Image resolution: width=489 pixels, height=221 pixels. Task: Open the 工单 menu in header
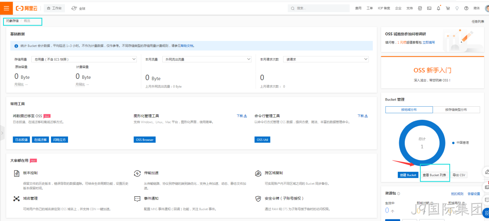coord(370,8)
